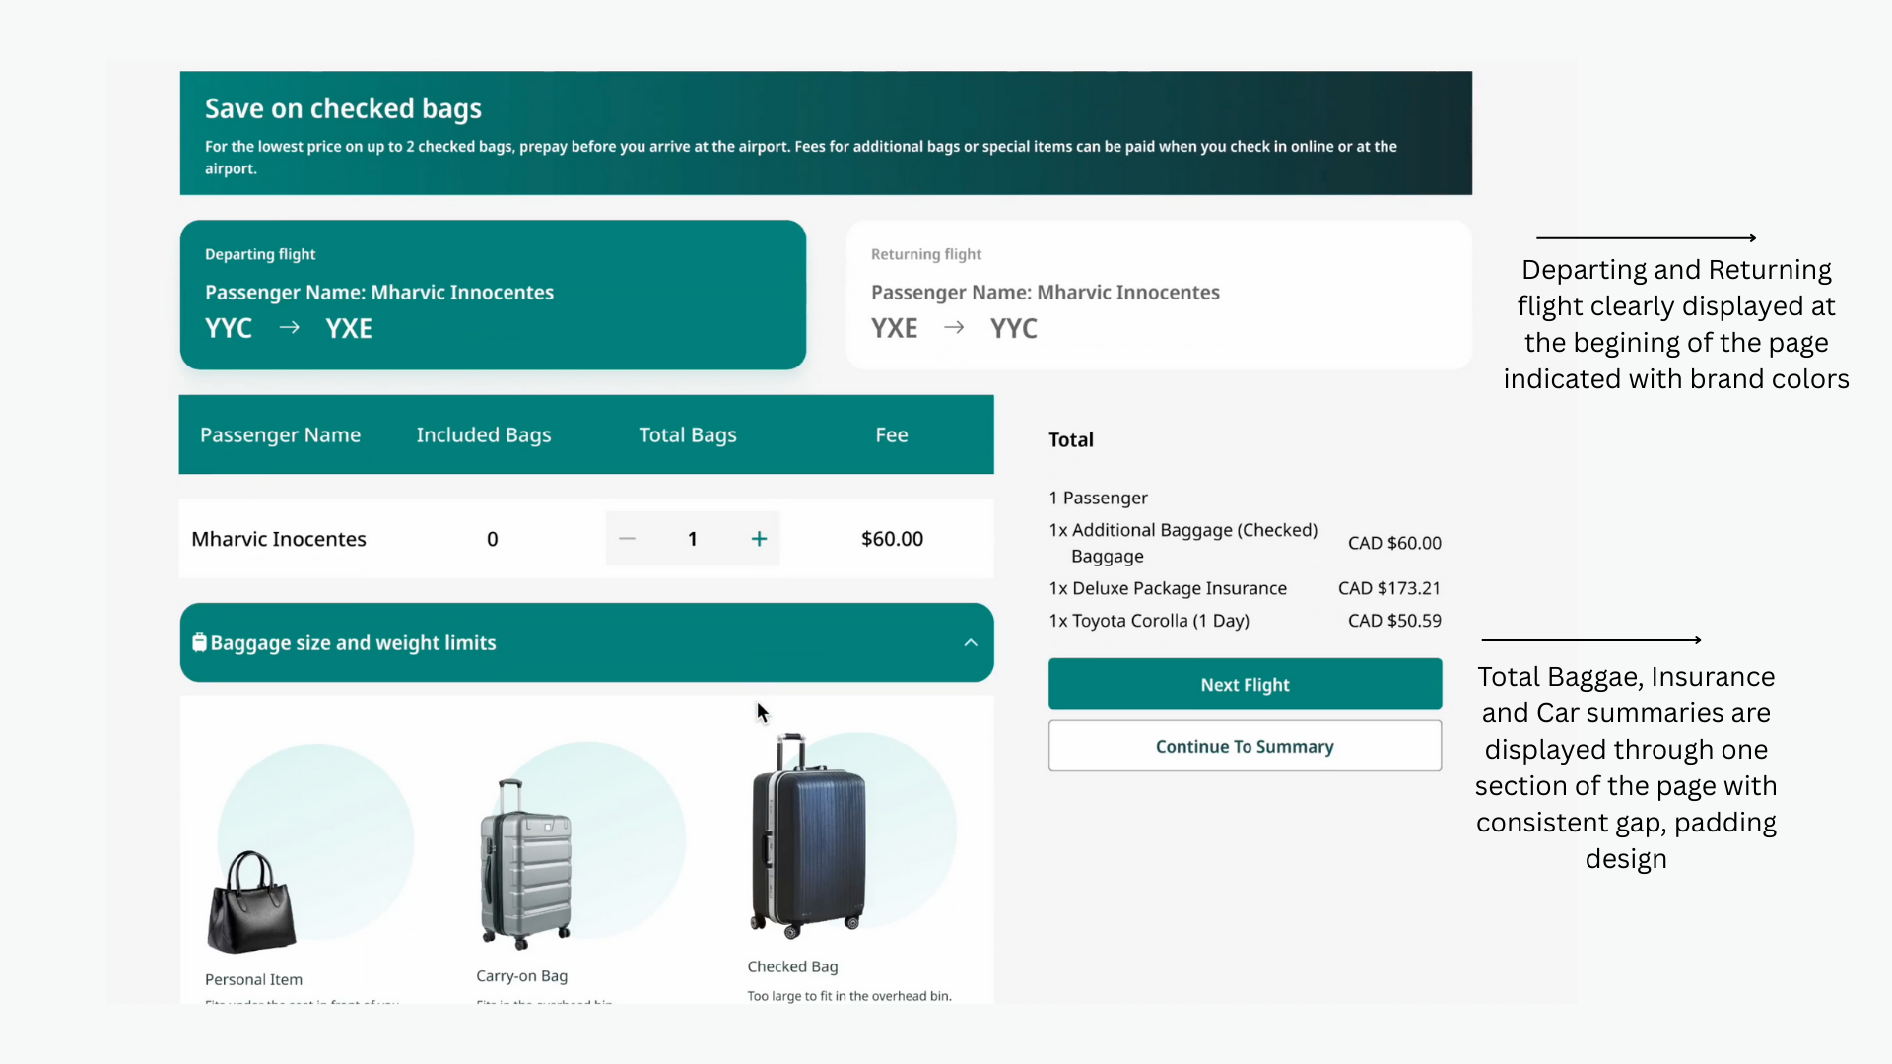This screenshot has height=1064, width=1892.
Task: Click the Baggage size and weight limits header
Action: pos(353,643)
